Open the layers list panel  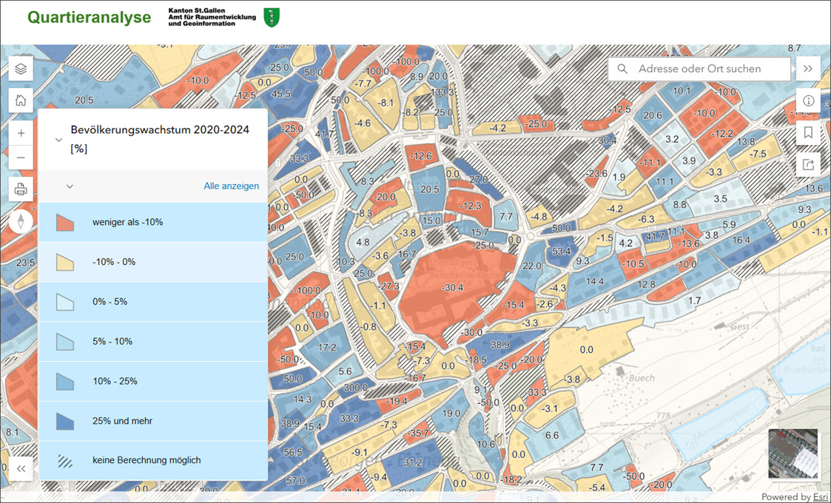(x=21, y=70)
